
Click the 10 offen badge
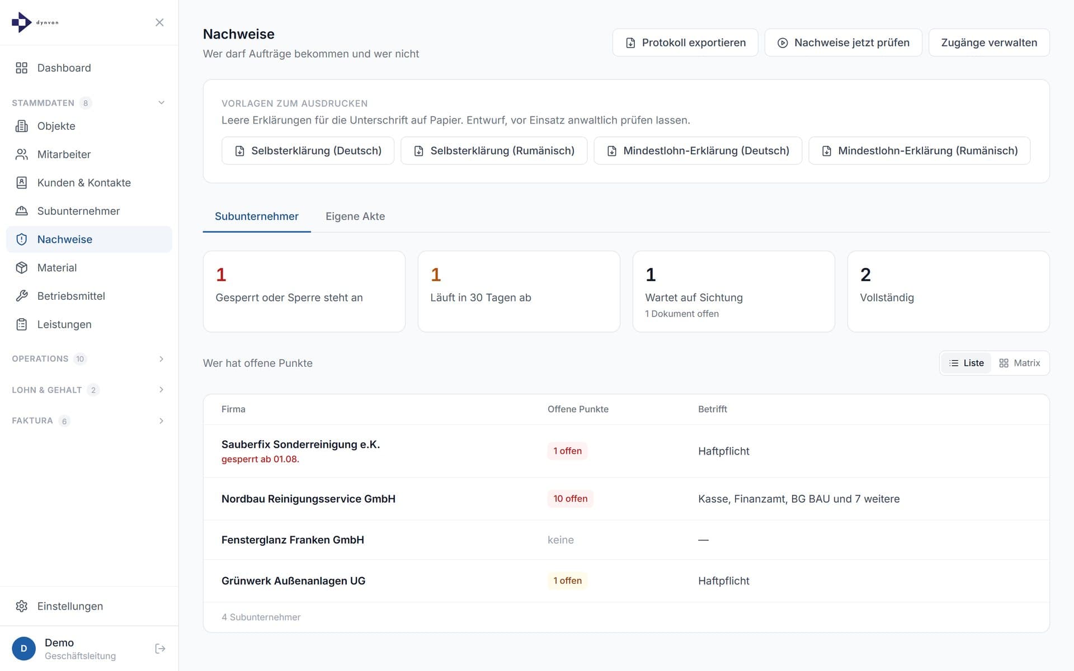tap(570, 499)
